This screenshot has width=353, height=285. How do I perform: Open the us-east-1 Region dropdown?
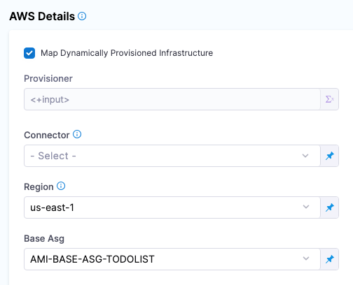coord(172,207)
